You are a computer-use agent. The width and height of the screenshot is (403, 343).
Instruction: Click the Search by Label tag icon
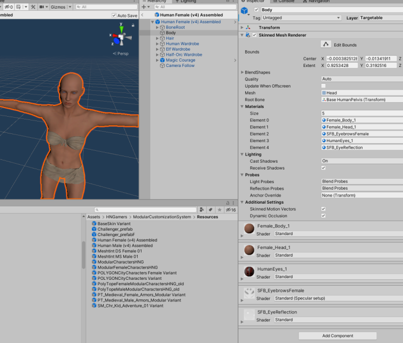point(211,210)
